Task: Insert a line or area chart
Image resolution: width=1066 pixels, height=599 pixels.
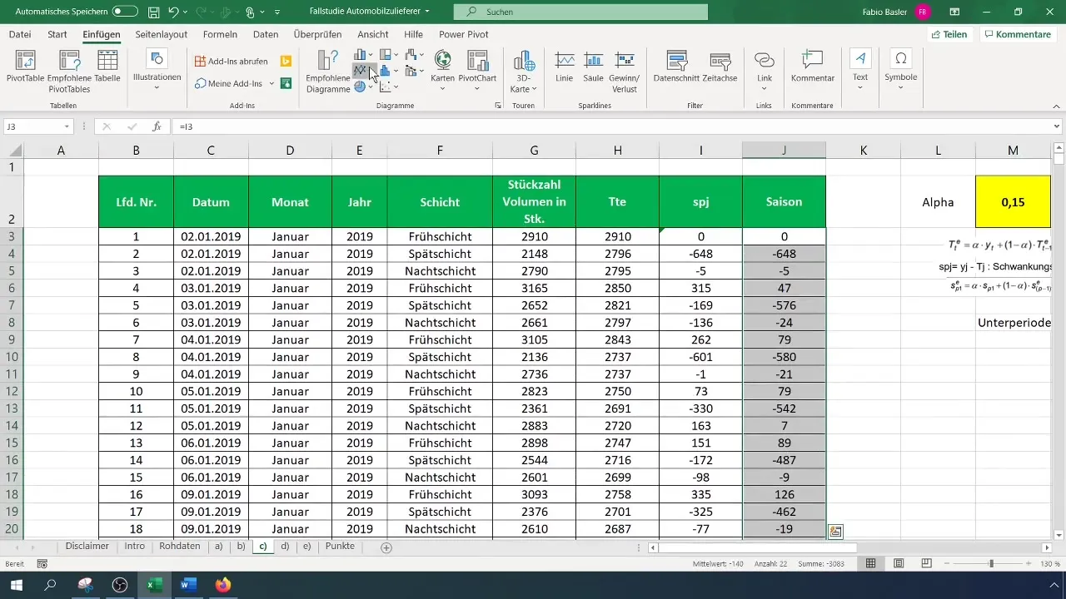Action: tap(365, 71)
